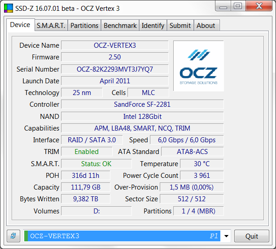276x249 pixels.
Task: Click the S.M.A.R.T. Status: OK field
Action: point(96,164)
